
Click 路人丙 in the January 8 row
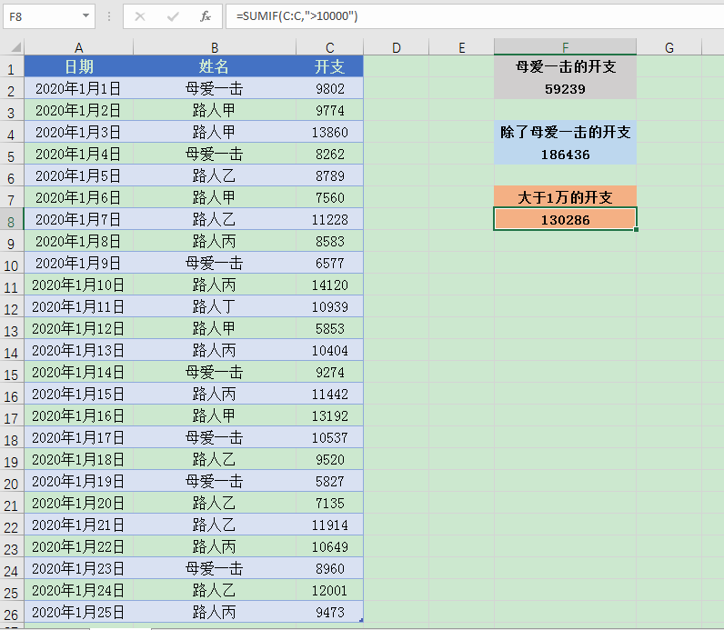point(215,242)
